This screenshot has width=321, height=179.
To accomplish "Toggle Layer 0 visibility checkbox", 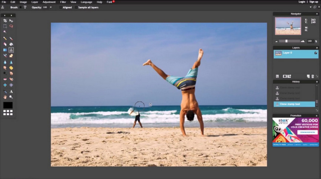I will (x=316, y=53).
